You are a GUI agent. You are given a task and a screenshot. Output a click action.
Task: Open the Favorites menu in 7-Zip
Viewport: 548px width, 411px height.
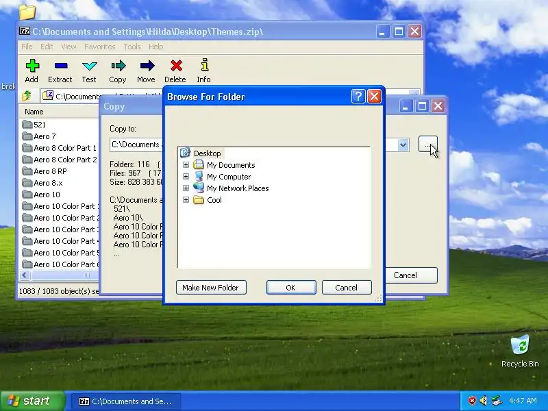click(x=99, y=47)
